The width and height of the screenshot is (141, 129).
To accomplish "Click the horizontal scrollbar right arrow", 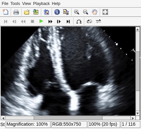I will click(133, 118).
